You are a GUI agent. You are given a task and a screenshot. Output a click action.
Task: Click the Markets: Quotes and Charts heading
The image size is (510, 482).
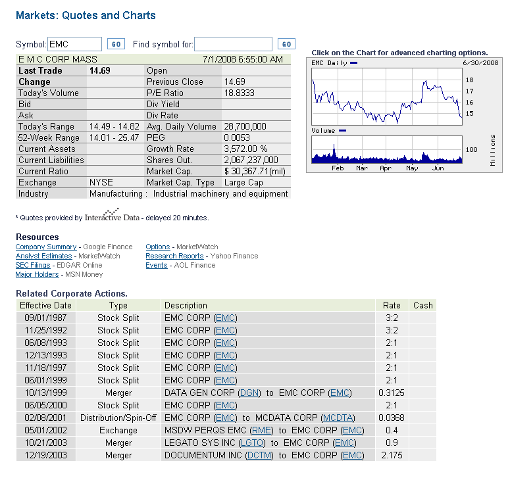coord(86,15)
